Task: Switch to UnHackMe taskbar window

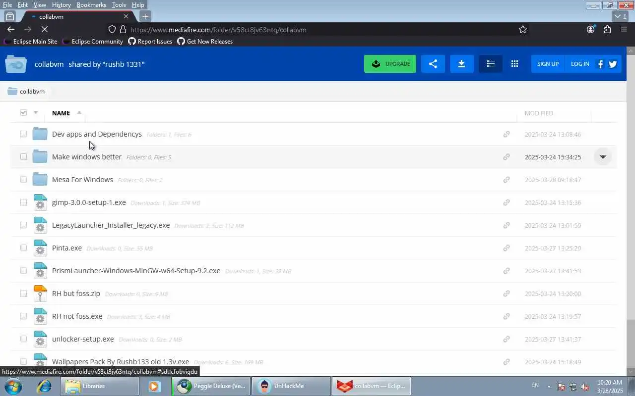Action: tap(291, 386)
